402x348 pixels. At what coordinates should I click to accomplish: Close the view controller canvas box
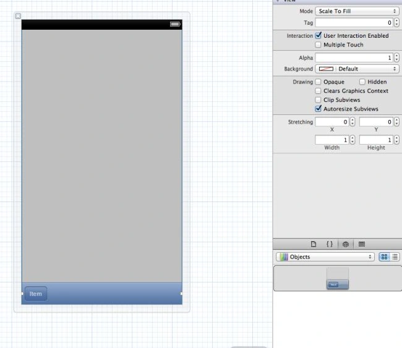[x=18, y=16]
